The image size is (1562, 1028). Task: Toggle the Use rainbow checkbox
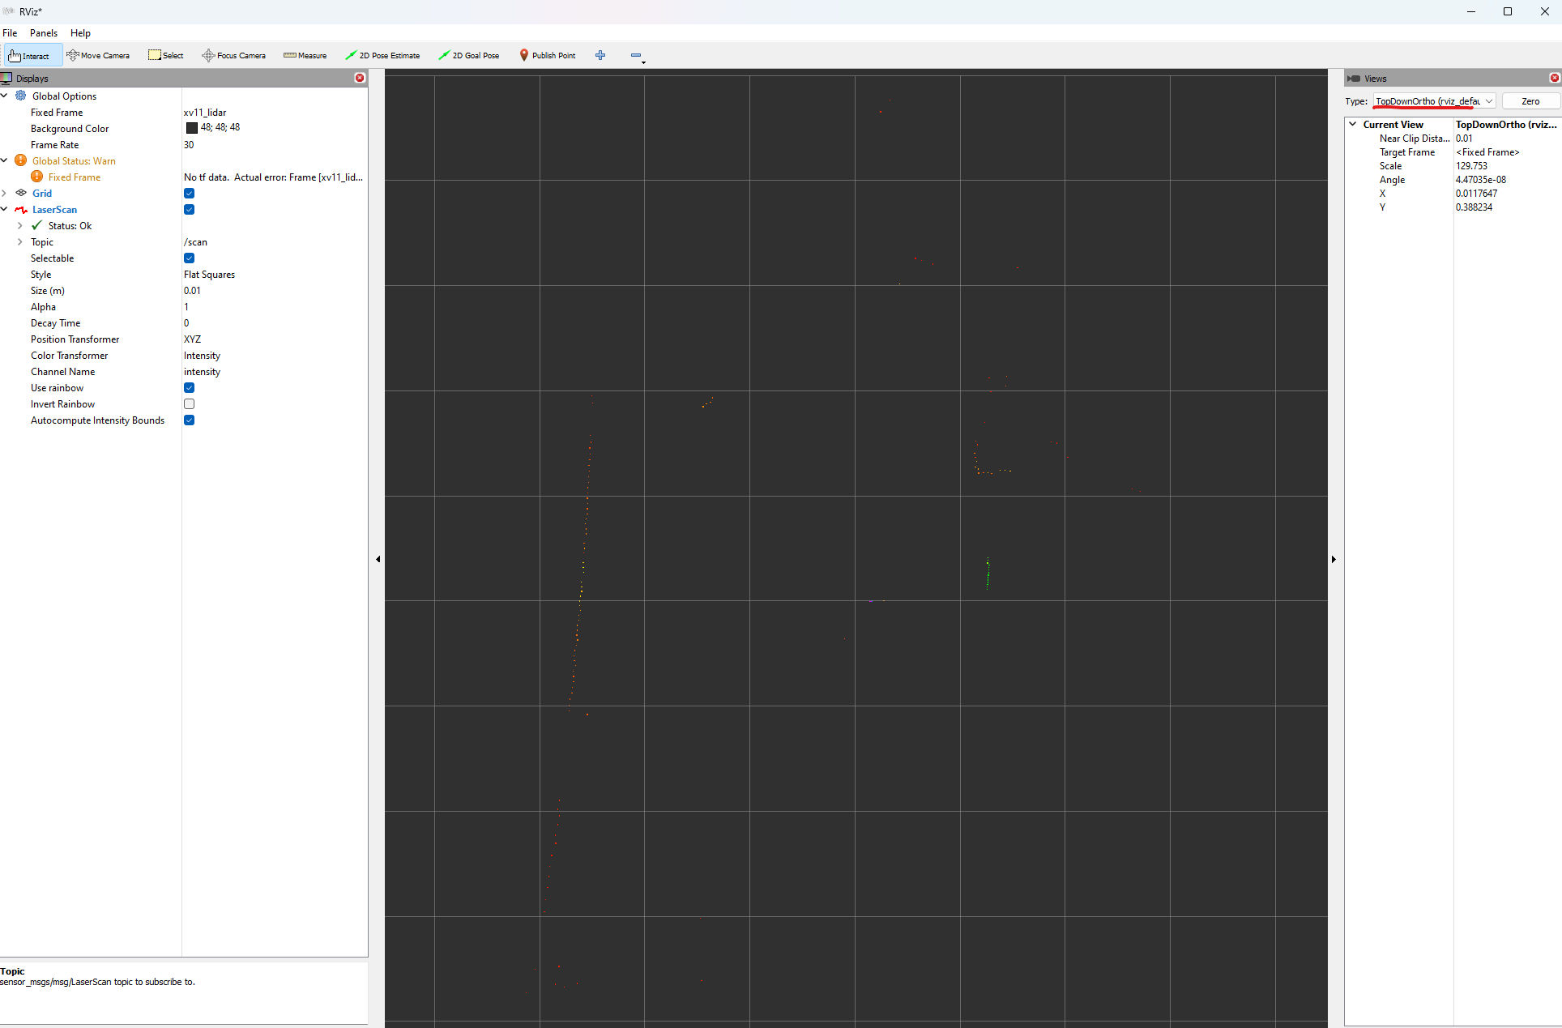[189, 387]
